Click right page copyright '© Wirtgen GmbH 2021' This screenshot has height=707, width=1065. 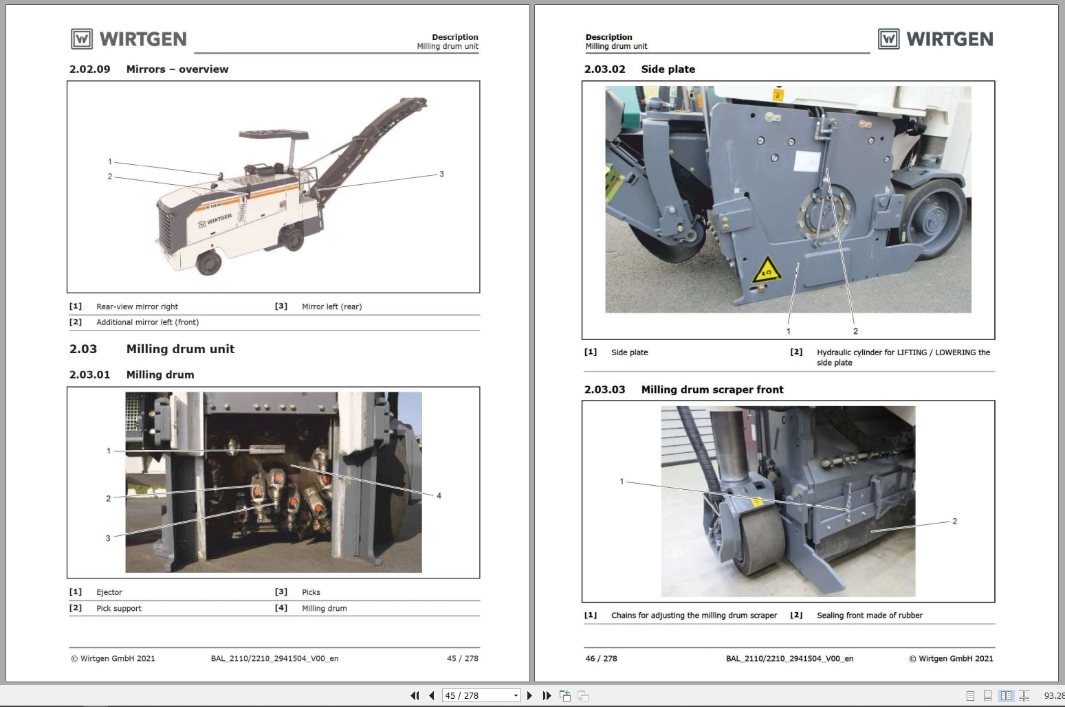951,658
